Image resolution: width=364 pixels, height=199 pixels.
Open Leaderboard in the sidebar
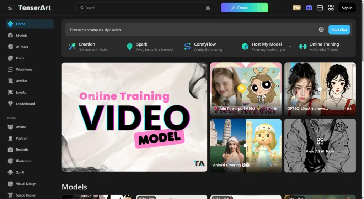(30, 104)
